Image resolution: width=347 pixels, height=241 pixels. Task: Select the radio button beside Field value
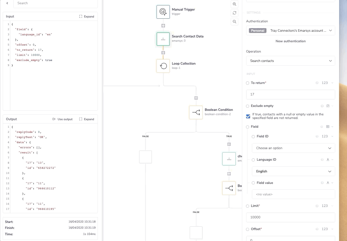pyautogui.click(x=253, y=183)
